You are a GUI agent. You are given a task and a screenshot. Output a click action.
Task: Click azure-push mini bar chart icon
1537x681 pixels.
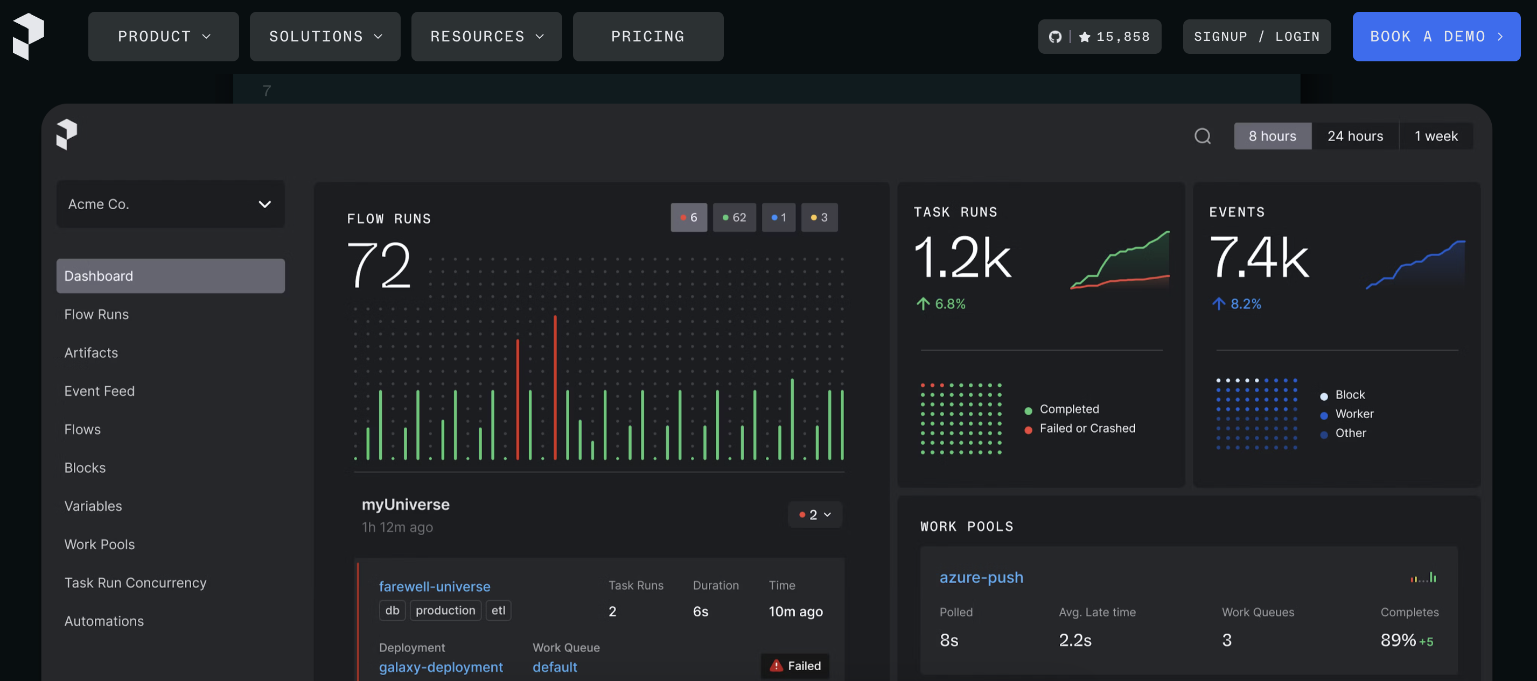pyautogui.click(x=1423, y=577)
